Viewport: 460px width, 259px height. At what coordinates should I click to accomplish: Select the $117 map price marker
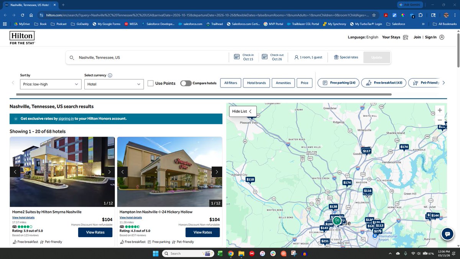coord(366,151)
